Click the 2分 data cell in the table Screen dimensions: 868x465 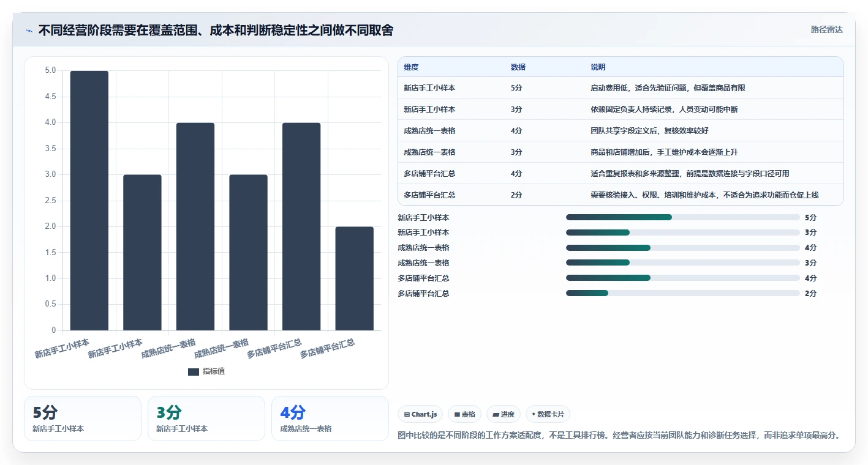coord(516,195)
